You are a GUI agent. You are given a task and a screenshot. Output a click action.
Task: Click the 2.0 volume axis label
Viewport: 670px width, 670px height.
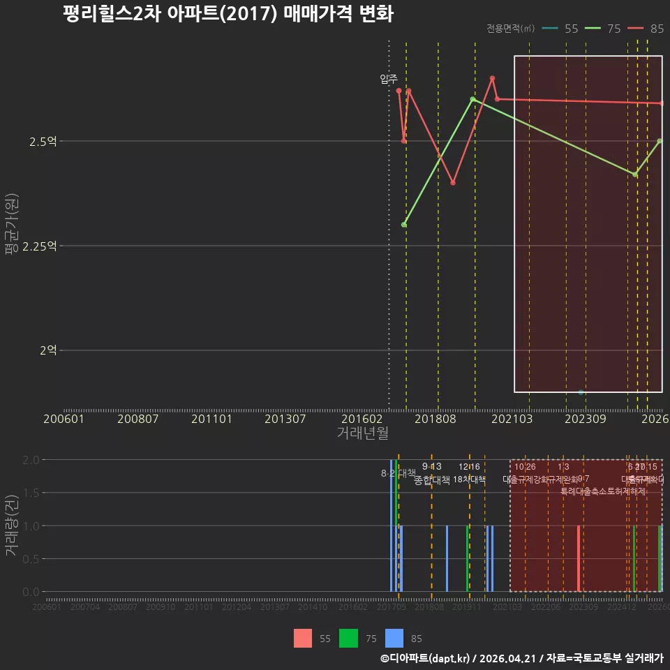pyautogui.click(x=31, y=460)
